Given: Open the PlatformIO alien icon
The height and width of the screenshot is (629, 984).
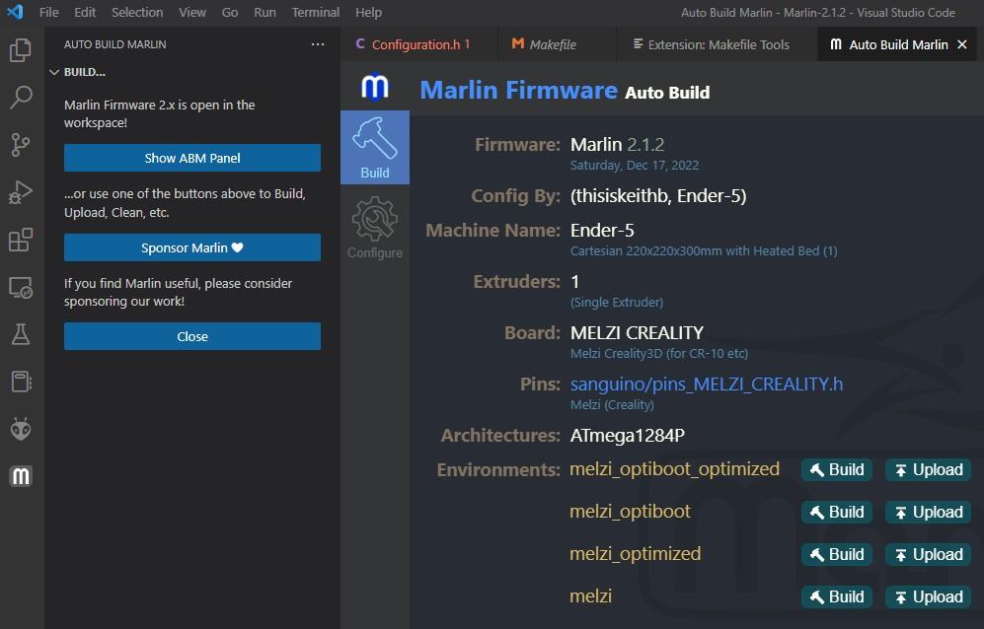Looking at the screenshot, I should click(x=21, y=429).
